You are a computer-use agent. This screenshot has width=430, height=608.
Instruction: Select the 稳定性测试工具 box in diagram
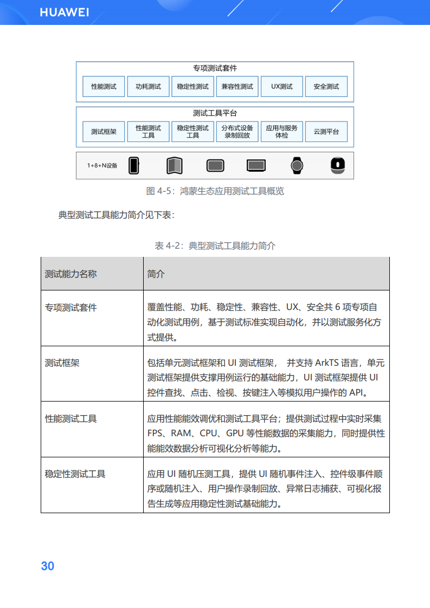coord(193,132)
